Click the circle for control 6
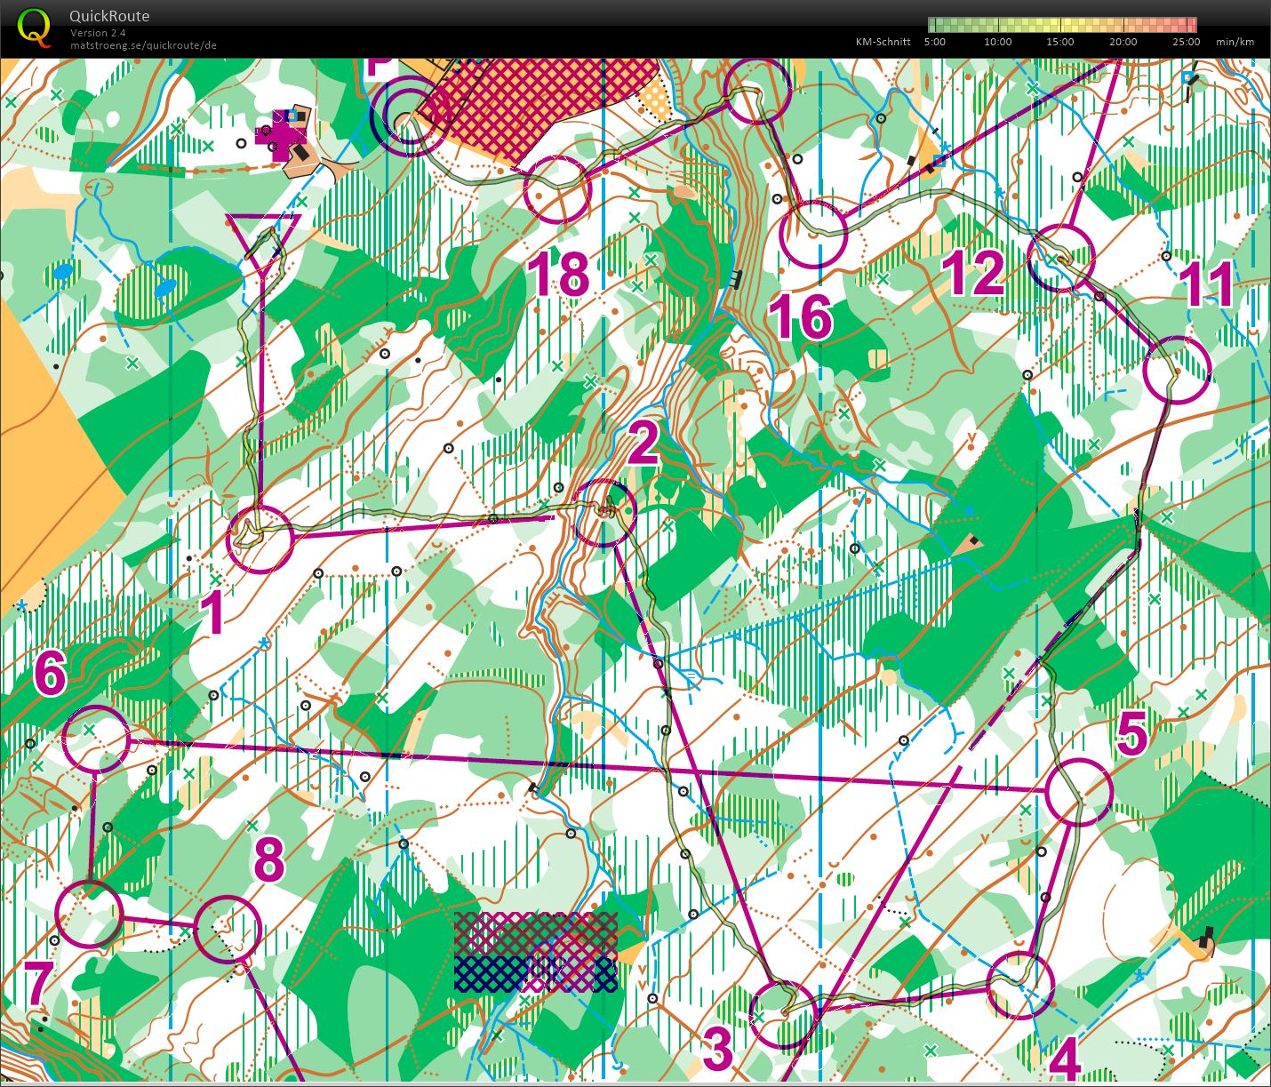This screenshot has width=1271, height=1087. pyautogui.click(x=96, y=739)
